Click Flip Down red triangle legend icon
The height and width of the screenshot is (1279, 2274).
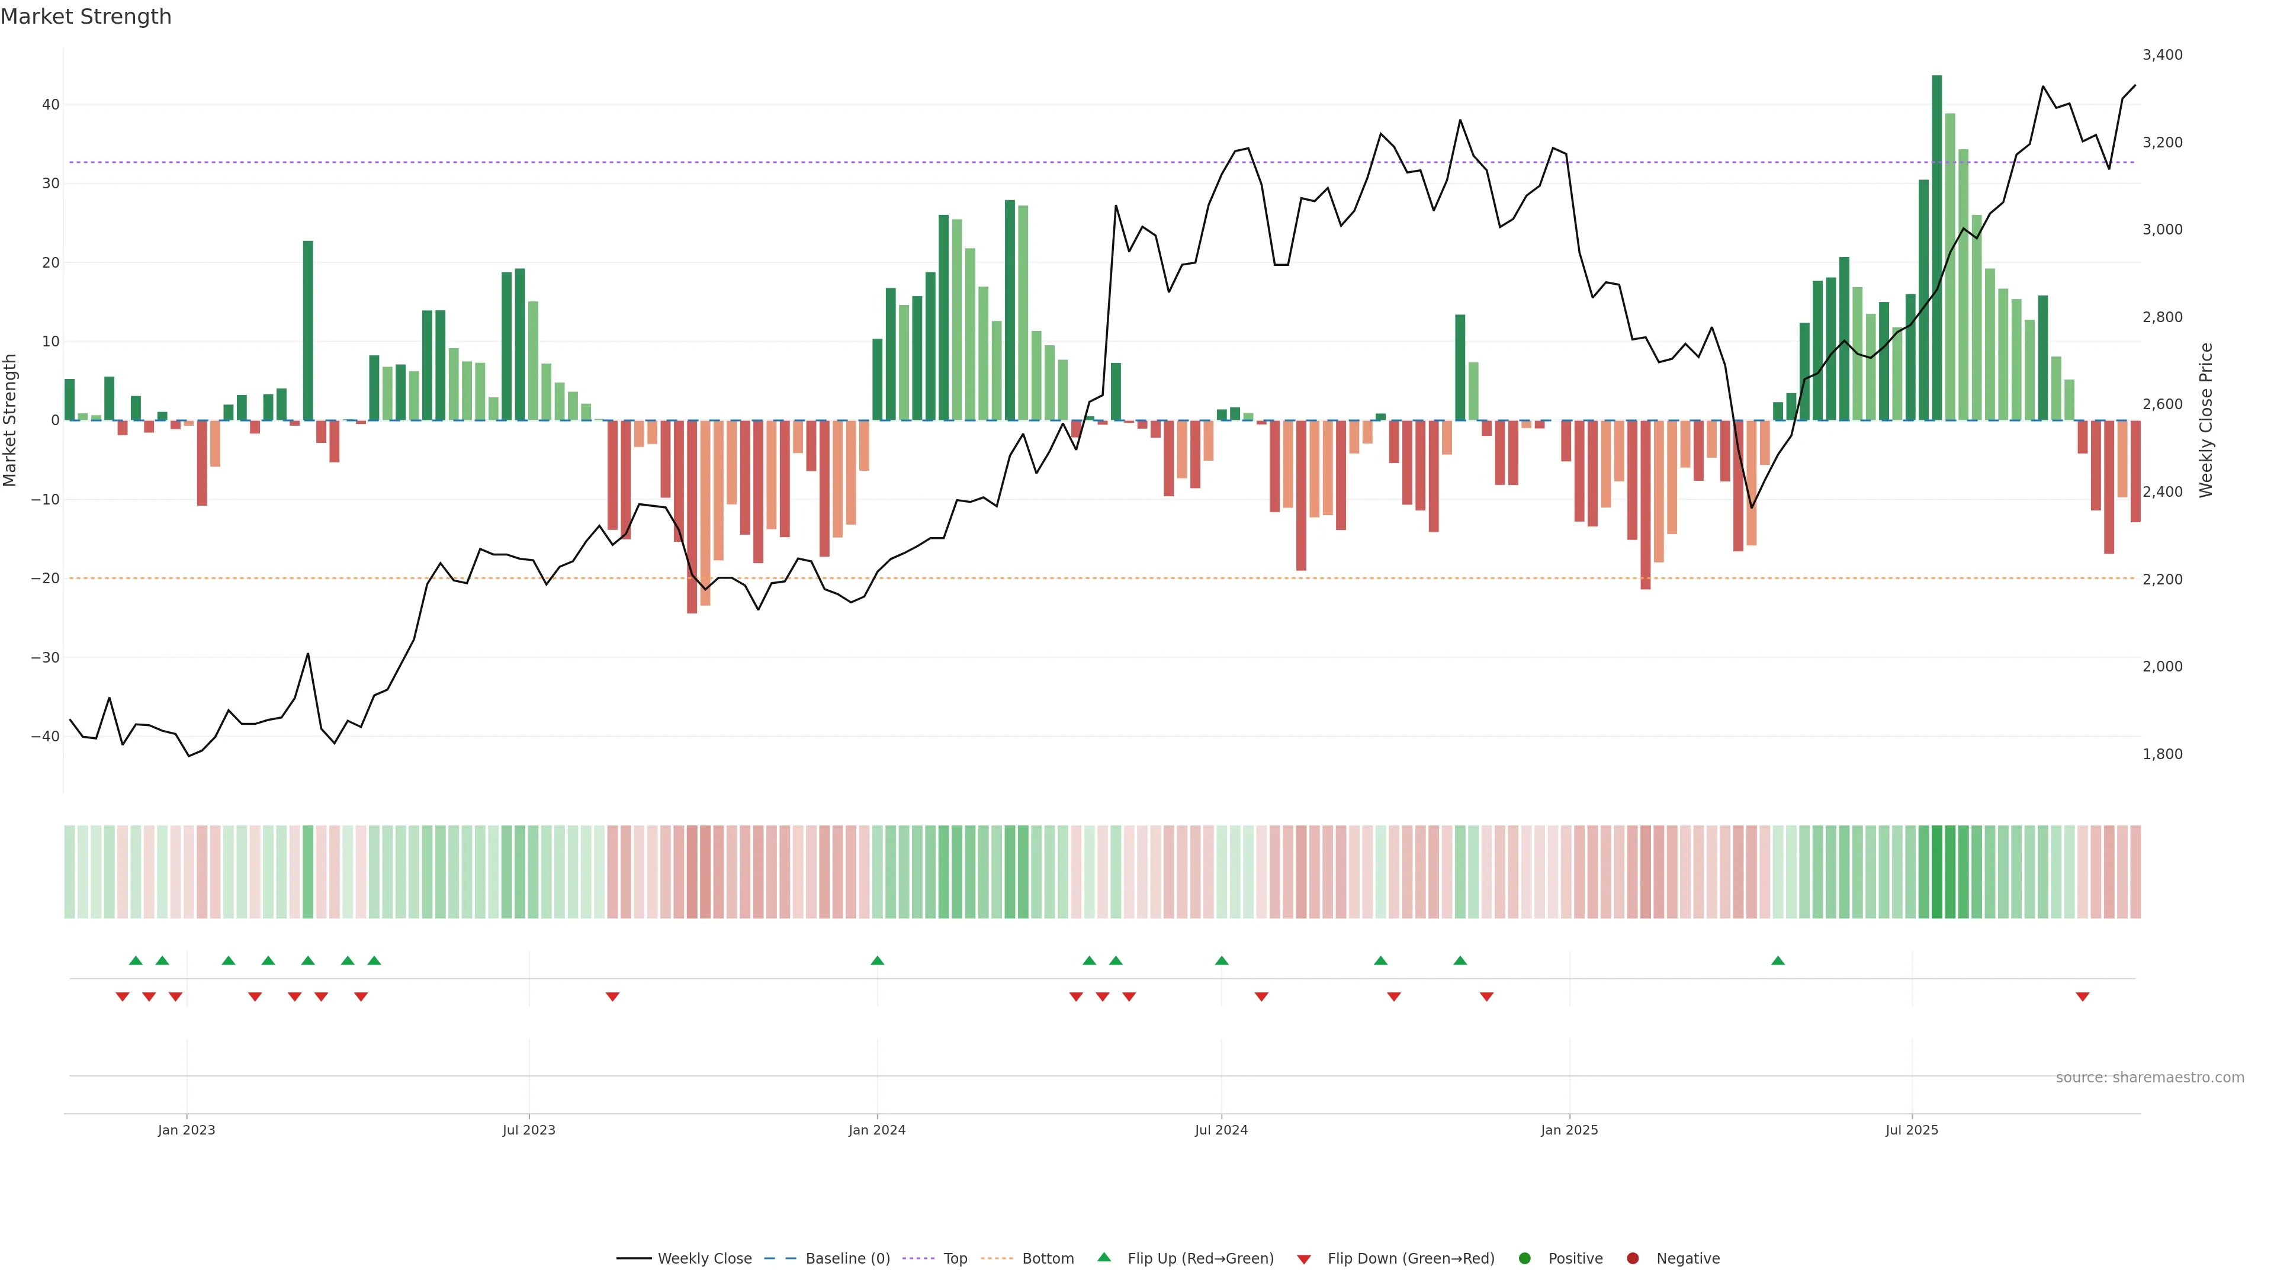1304,1259
